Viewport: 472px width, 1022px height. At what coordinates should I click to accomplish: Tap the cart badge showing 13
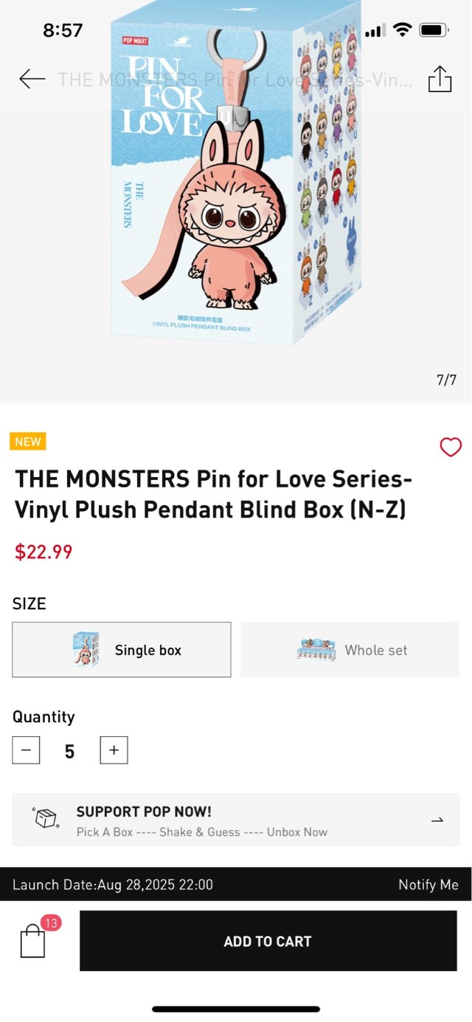[x=51, y=923]
